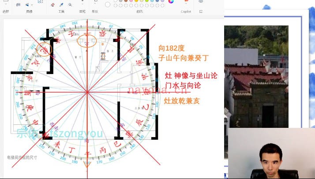This screenshot has width=315, height=179.
Task: Select the Color 2 white circle
Action: pos(108,4)
